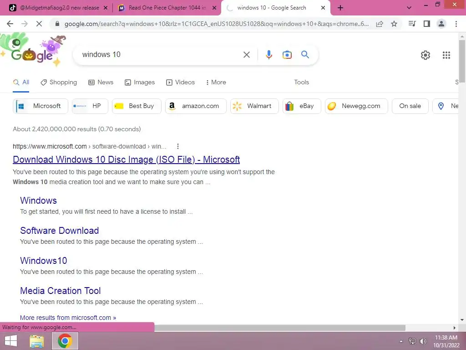Viewport: 466px width, 350px height.
Task: Click the horizontal scrollbar thumb
Action: pyautogui.click(x=279, y=328)
